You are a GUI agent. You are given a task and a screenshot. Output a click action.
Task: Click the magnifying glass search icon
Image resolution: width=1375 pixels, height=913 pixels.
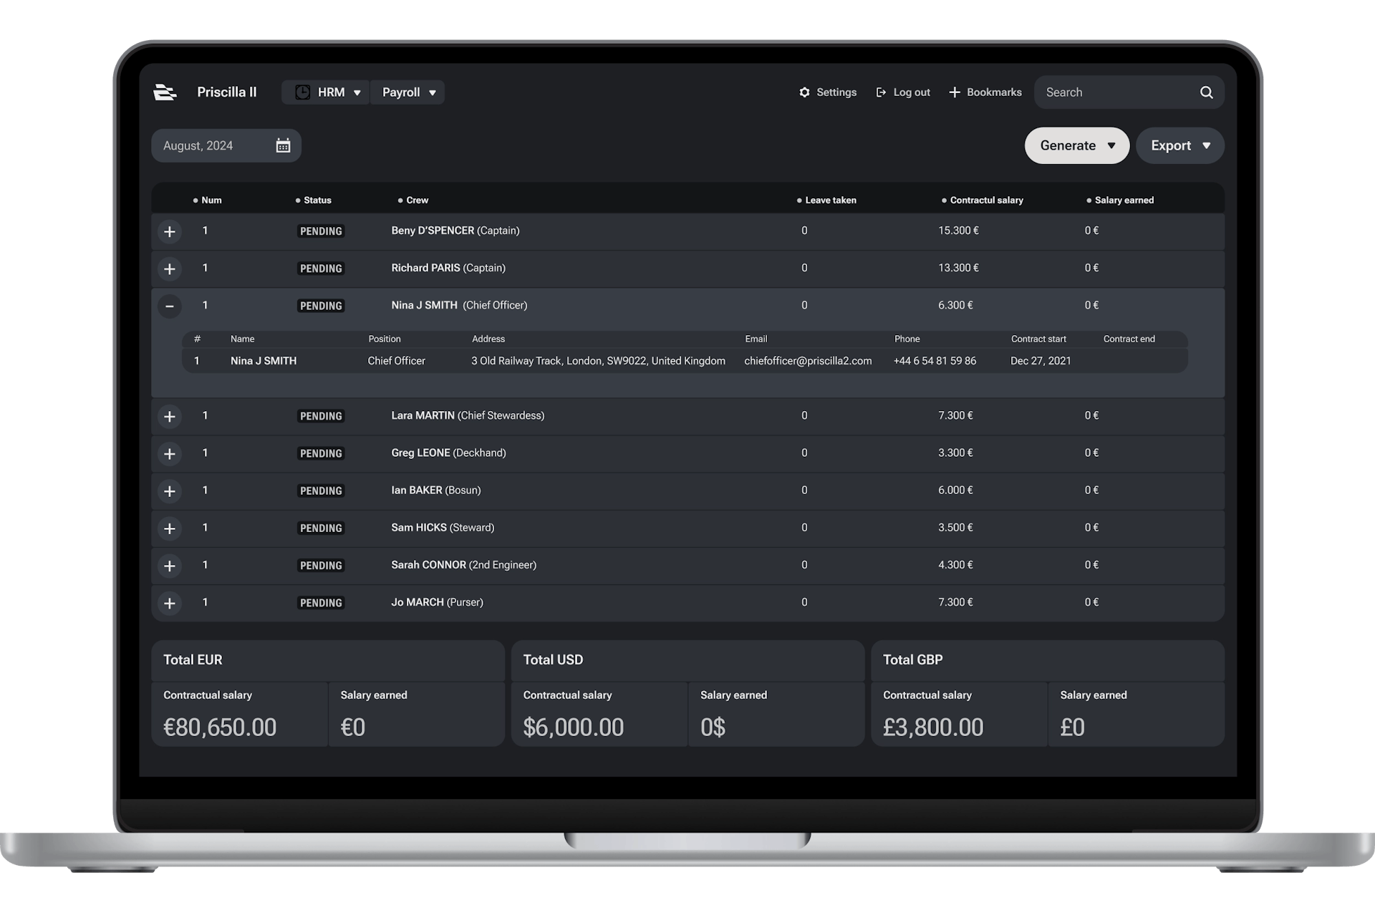(x=1206, y=92)
